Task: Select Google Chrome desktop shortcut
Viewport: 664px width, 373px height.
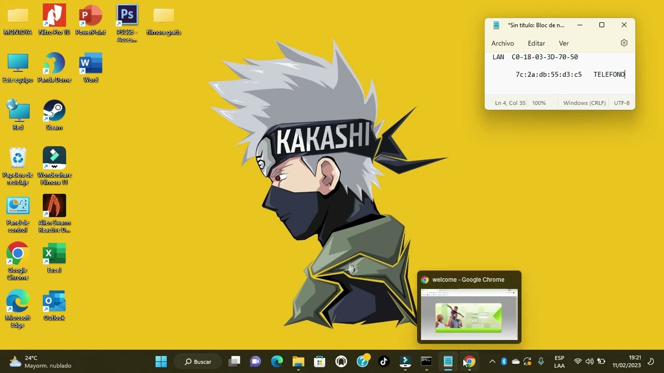Action: pos(18,262)
